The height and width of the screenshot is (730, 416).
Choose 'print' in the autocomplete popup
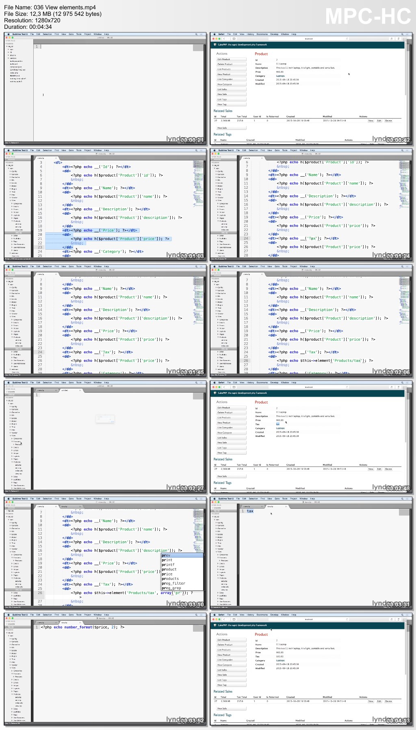(182, 560)
